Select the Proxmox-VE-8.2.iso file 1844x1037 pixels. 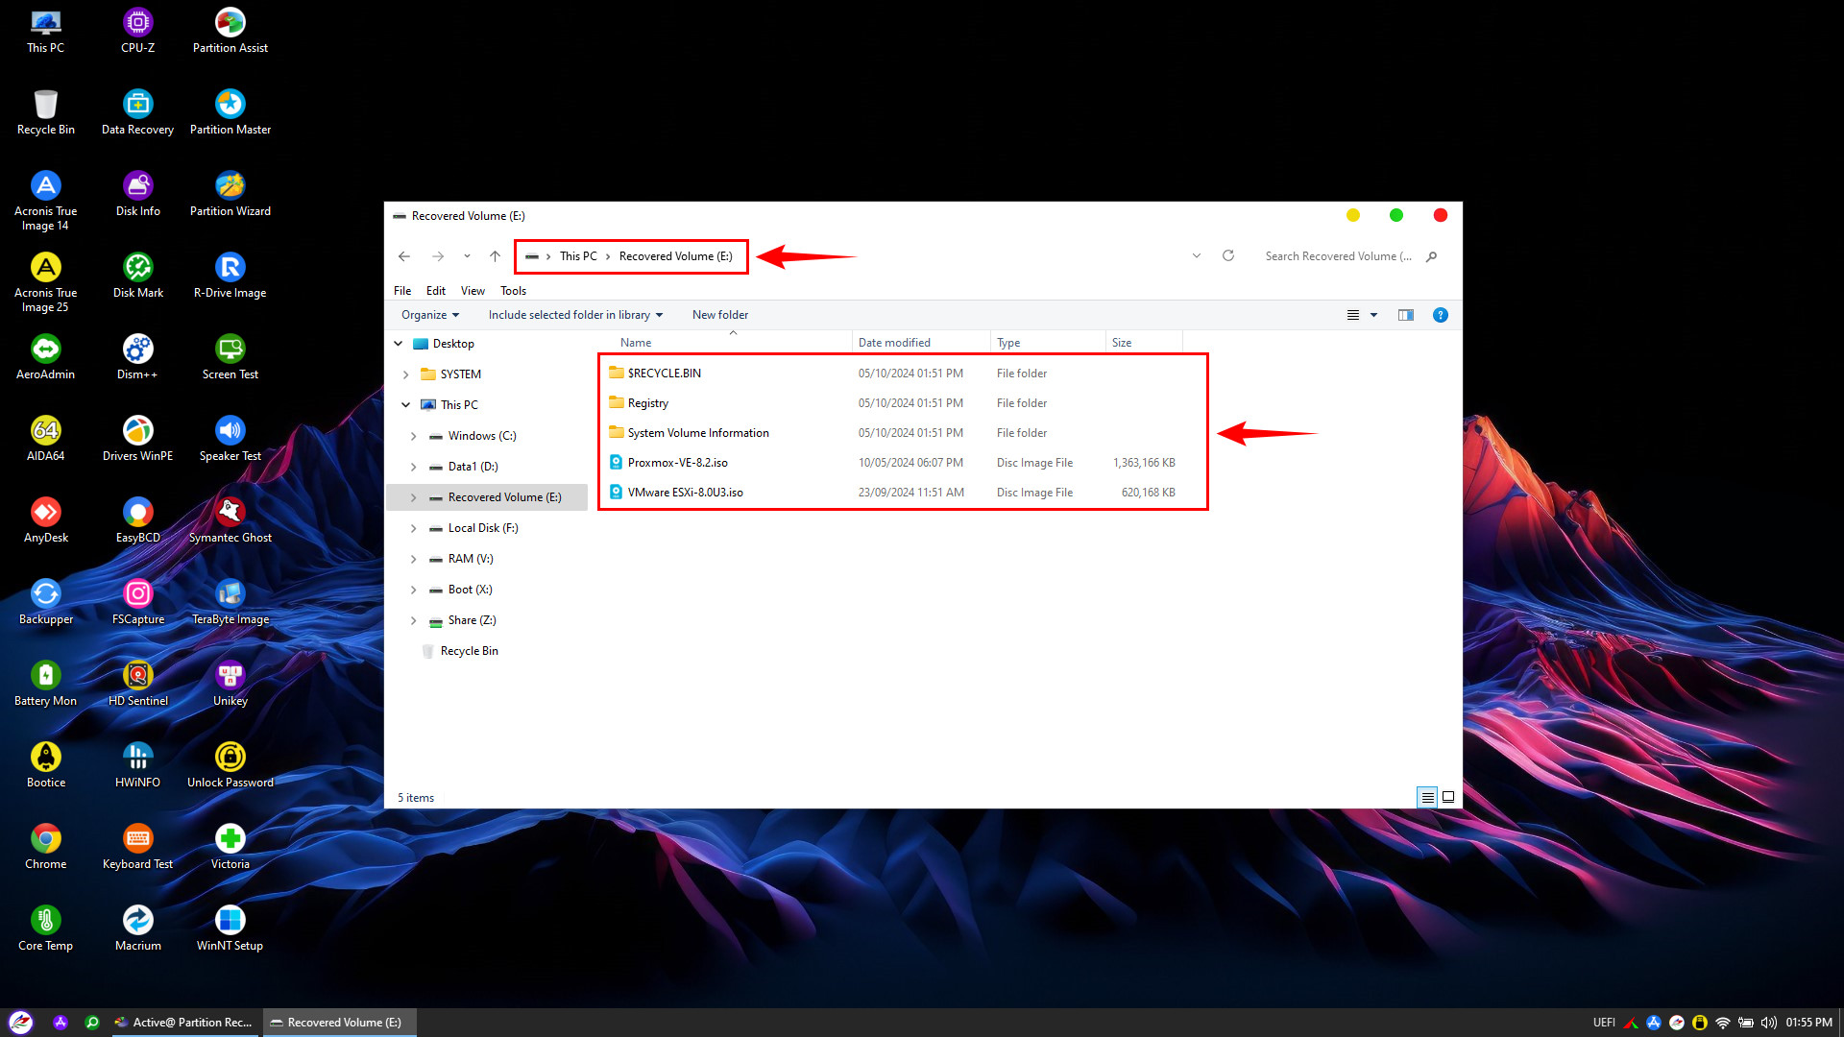coord(677,463)
